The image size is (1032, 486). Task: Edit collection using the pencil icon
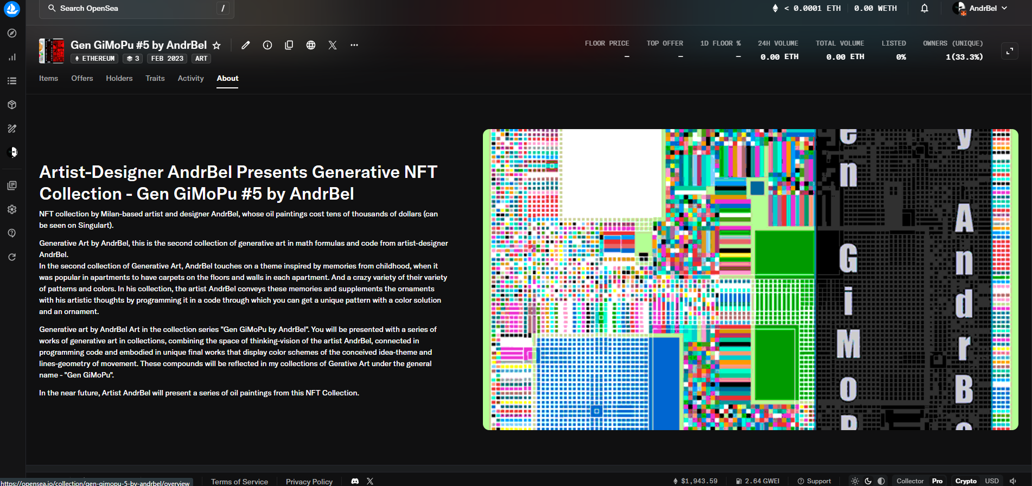[x=246, y=45]
